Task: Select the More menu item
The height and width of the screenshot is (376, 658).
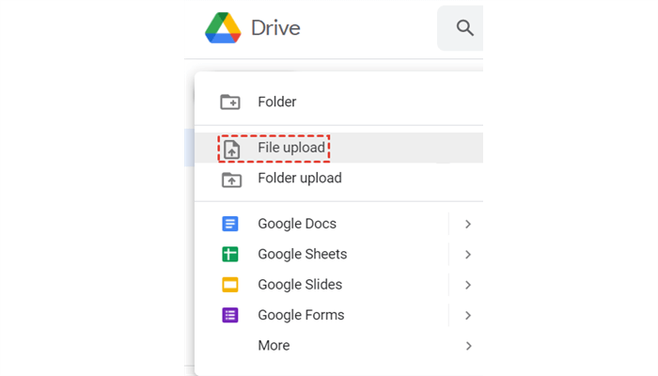Action: [274, 345]
